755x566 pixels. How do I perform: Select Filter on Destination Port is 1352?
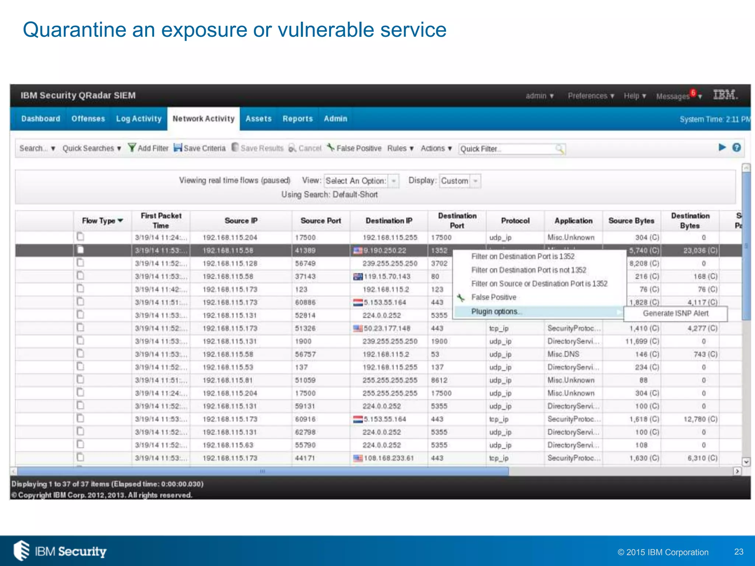(x=523, y=256)
